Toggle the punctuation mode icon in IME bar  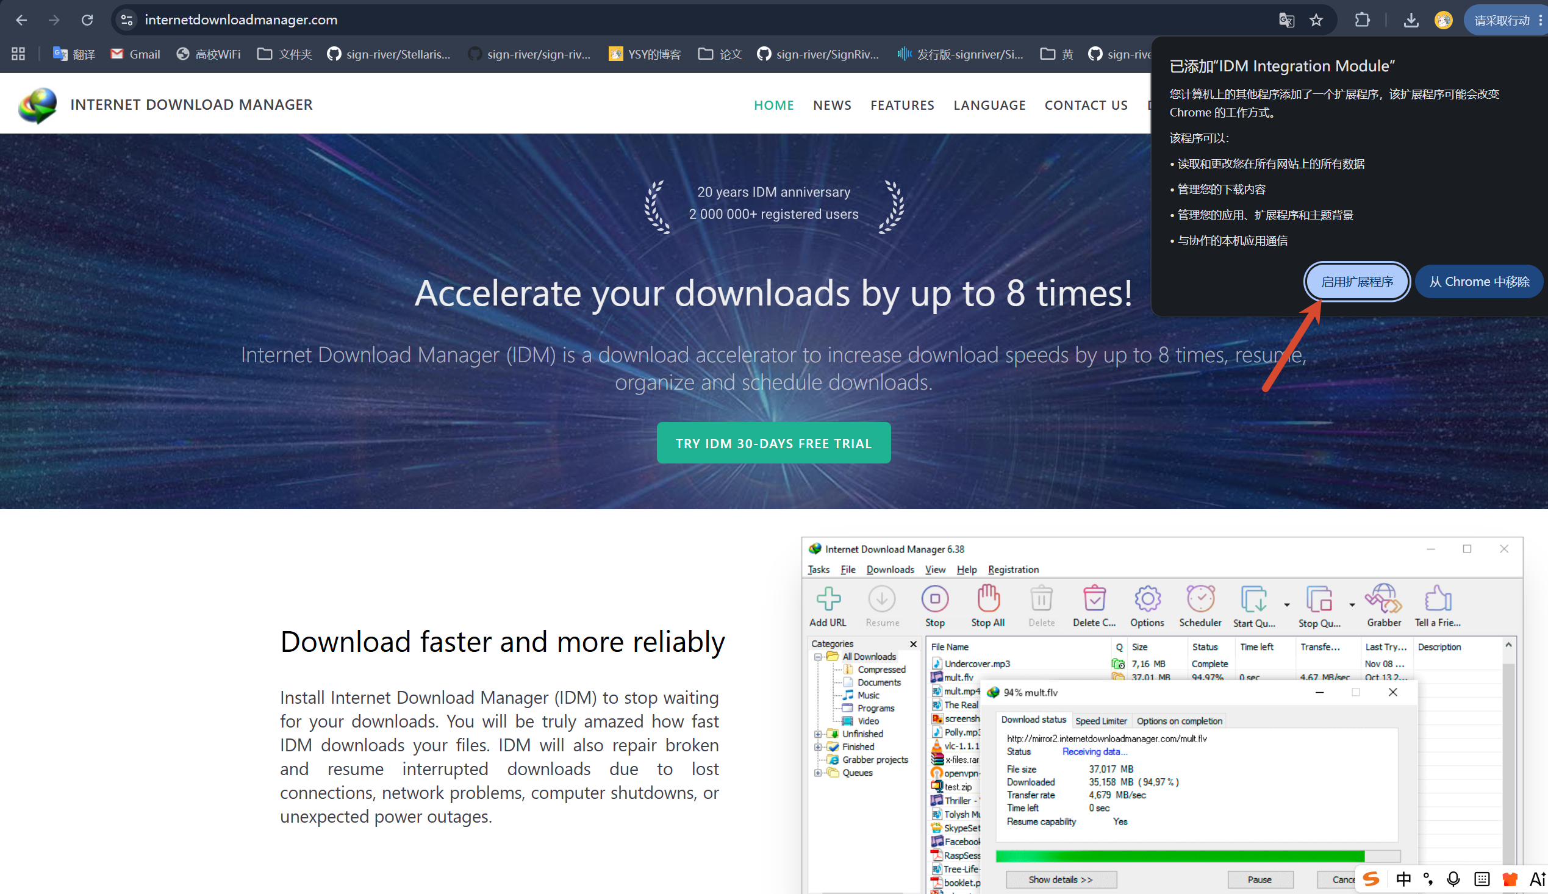click(1428, 879)
